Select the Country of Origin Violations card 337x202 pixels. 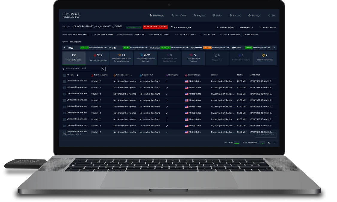click(193, 58)
